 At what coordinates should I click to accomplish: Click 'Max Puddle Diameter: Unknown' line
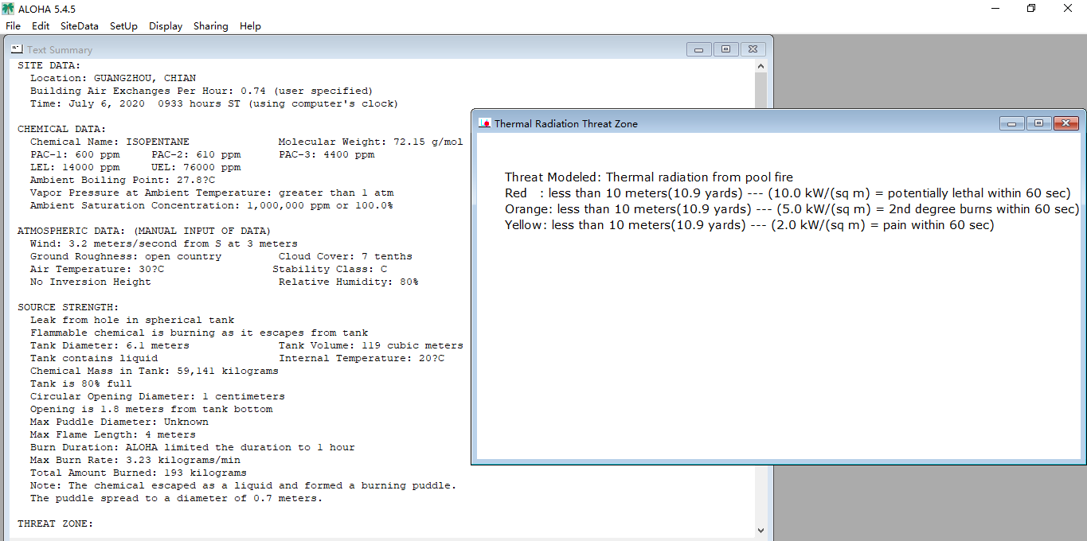click(119, 422)
